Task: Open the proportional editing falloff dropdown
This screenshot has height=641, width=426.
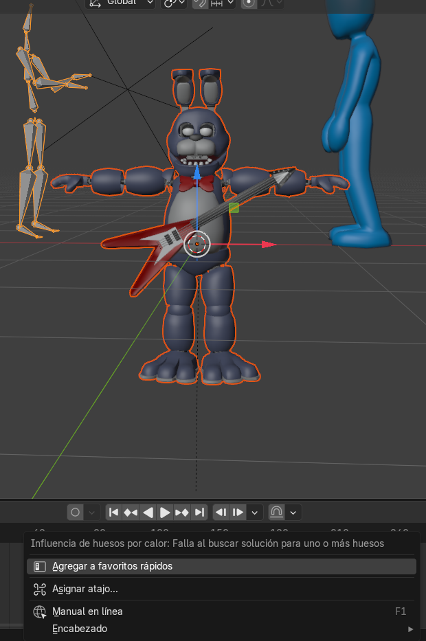Action: pyautogui.click(x=271, y=3)
